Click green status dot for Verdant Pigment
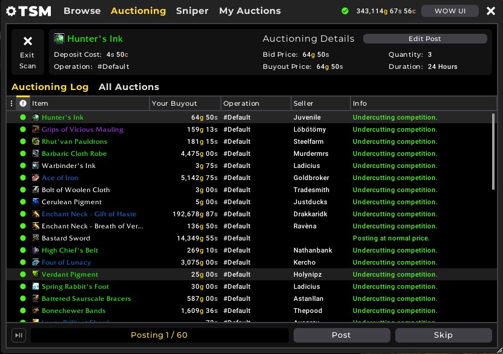The image size is (503, 354). click(x=23, y=274)
